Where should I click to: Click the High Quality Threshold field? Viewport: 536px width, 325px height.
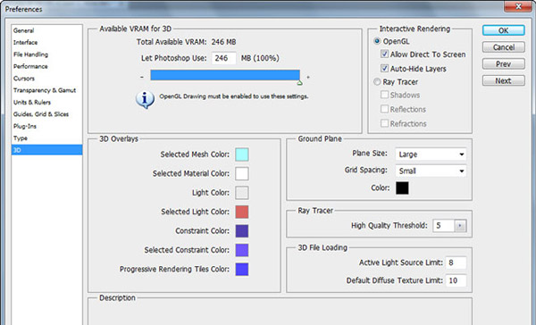(444, 226)
